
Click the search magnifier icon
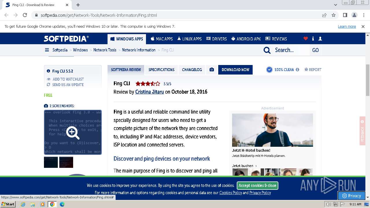coord(267,50)
